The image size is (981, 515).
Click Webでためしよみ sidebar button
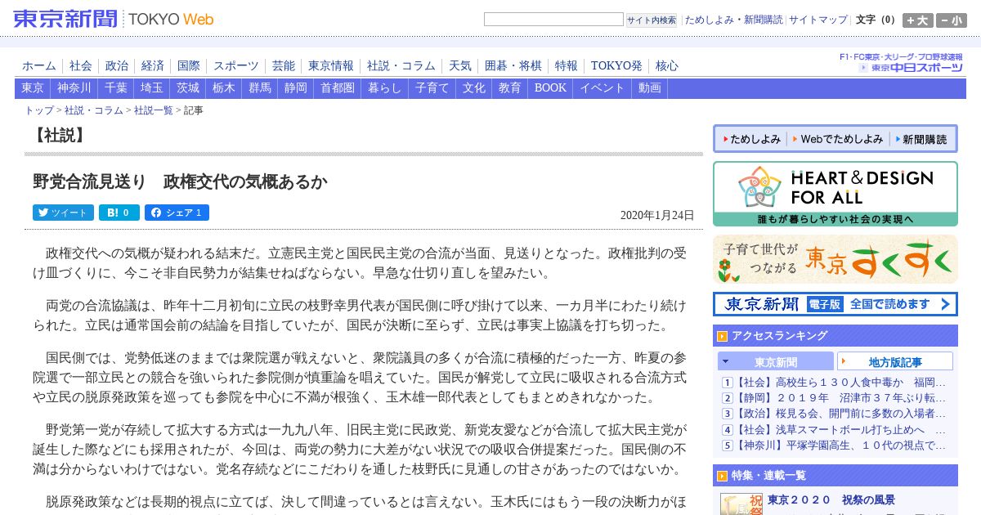[x=839, y=139]
